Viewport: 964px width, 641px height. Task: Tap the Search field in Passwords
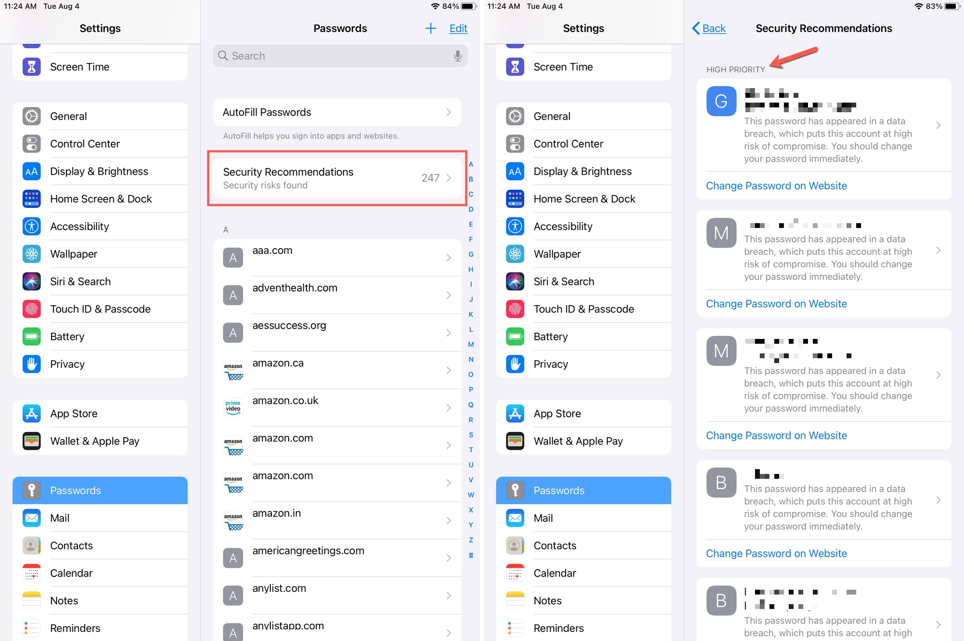point(341,55)
